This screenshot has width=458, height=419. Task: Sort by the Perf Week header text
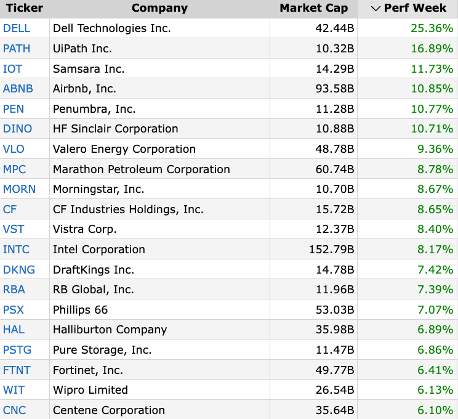[x=415, y=9]
